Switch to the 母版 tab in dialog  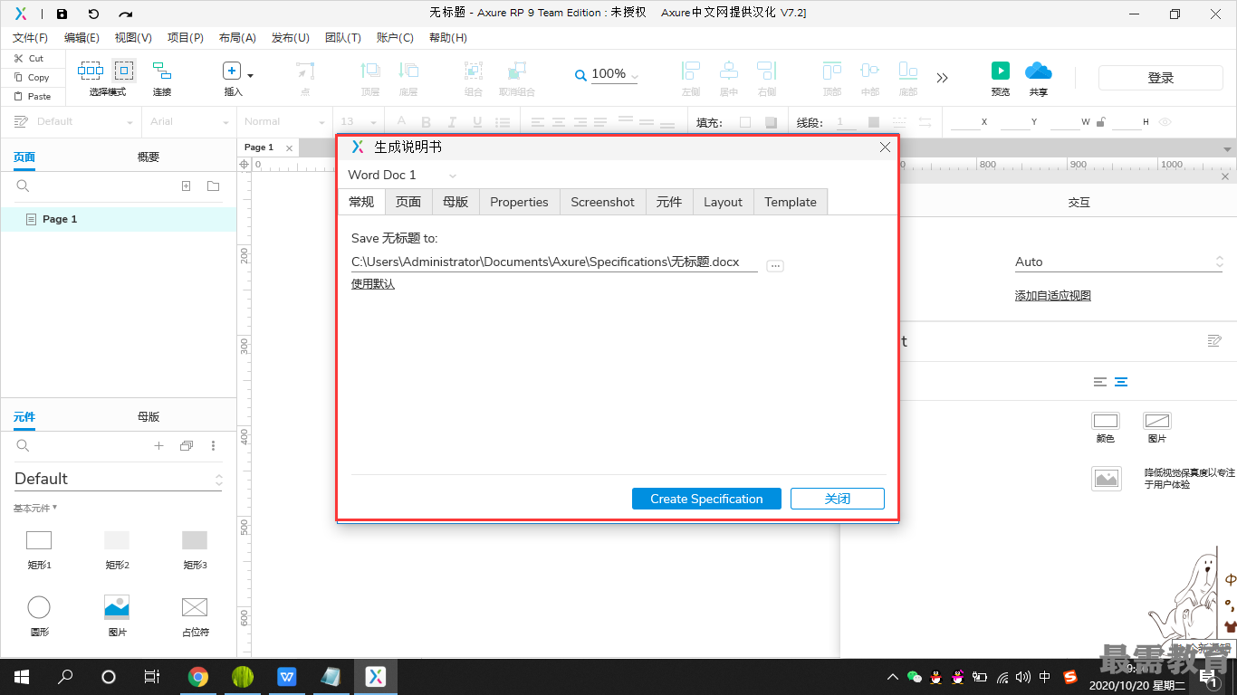[x=455, y=202]
